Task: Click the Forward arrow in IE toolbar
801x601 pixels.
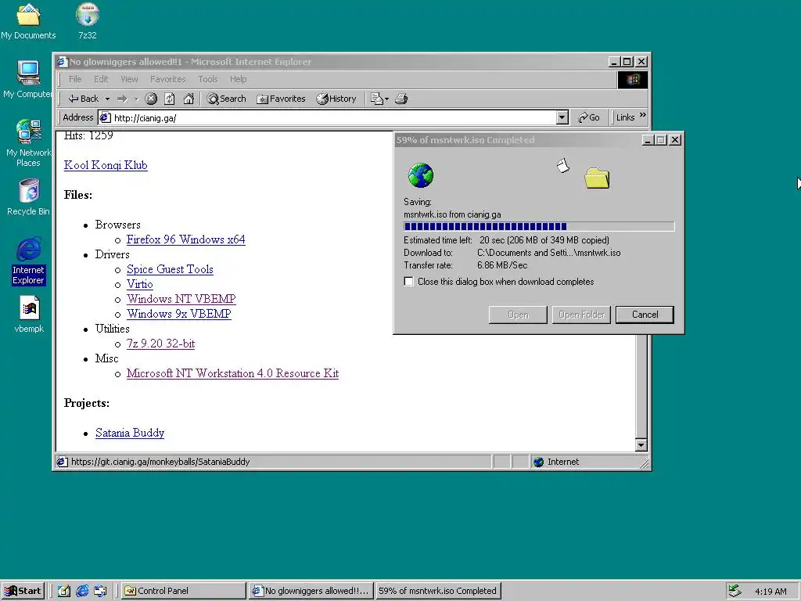Action: [x=122, y=99]
